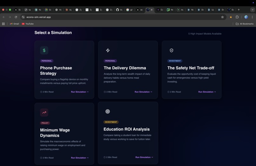The width and height of the screenshot is (256, 166).
Task: Run Simulation for Education ROI Analysis
Action: point(144,157)
